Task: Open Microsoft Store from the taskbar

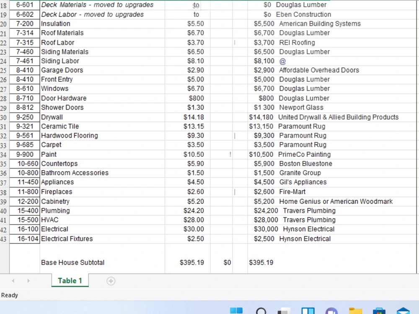Action: tap(379, 311)
